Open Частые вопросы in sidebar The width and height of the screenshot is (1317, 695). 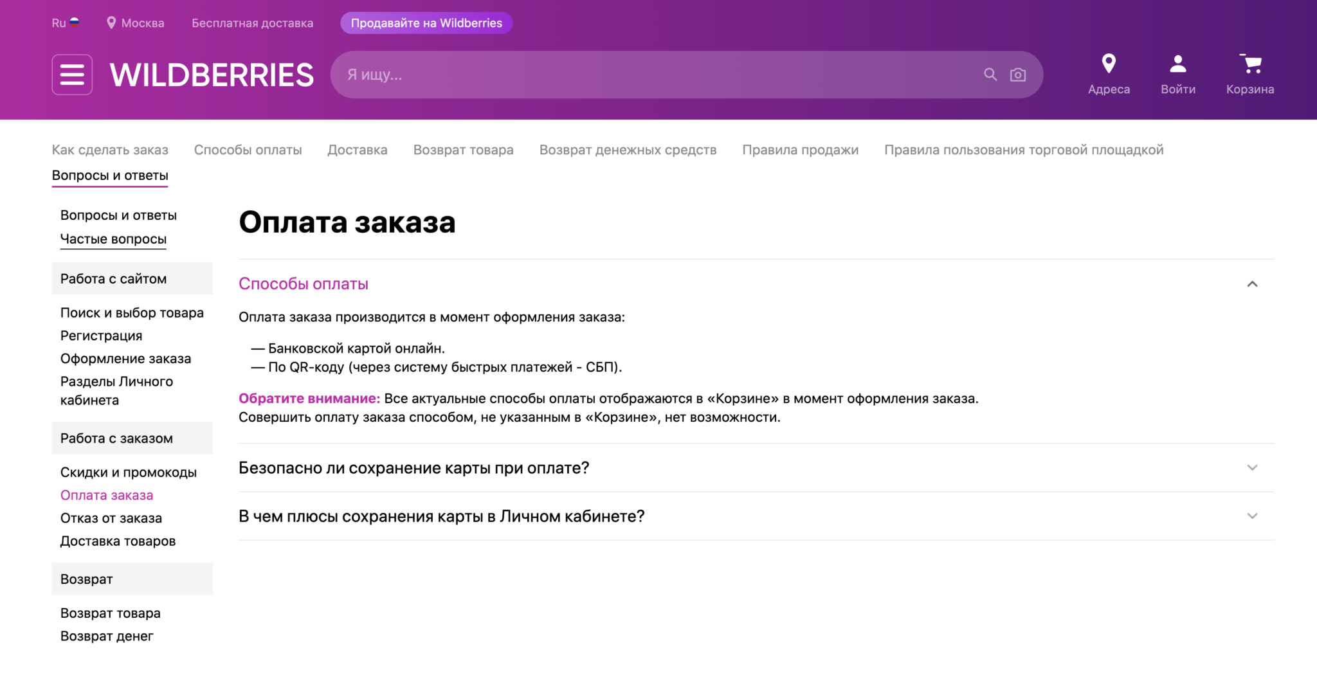pos(113,239)
